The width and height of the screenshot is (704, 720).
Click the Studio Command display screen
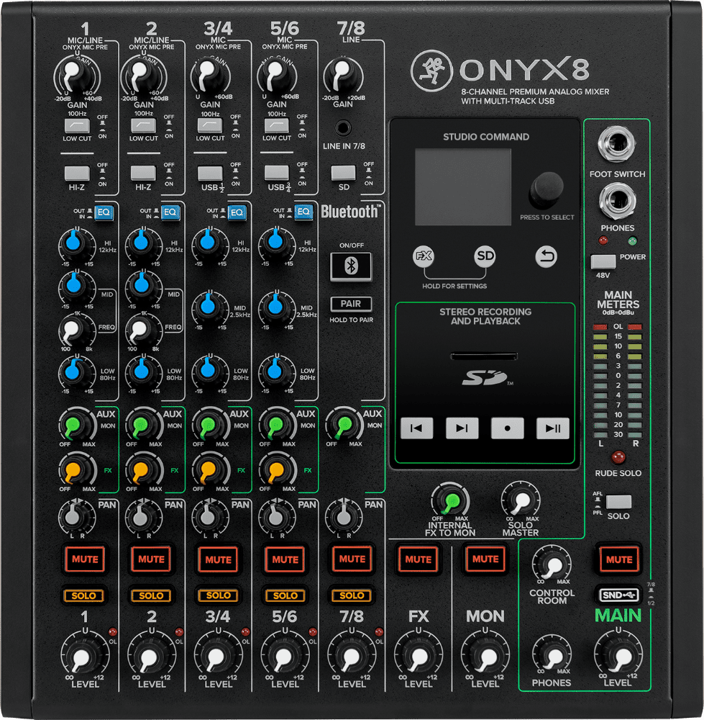pos(463,187)
